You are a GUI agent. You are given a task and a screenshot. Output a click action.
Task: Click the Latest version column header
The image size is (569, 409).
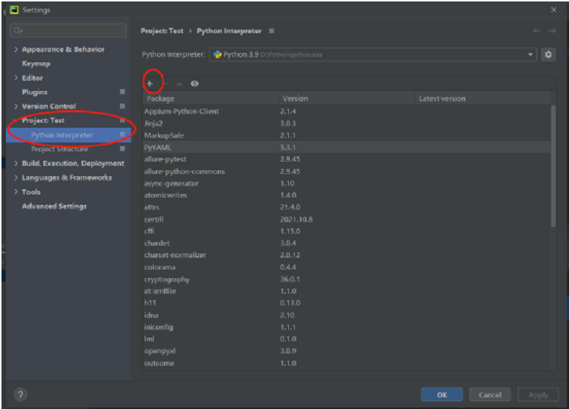coord(483,98)
